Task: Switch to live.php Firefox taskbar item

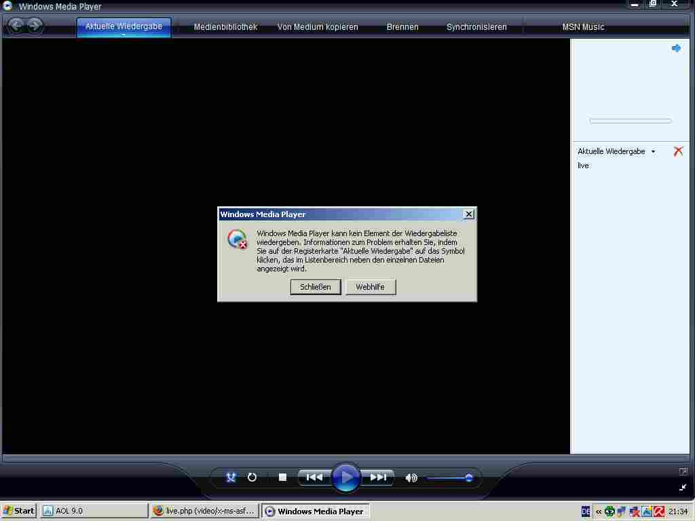Action: click(x=204, y=511)
